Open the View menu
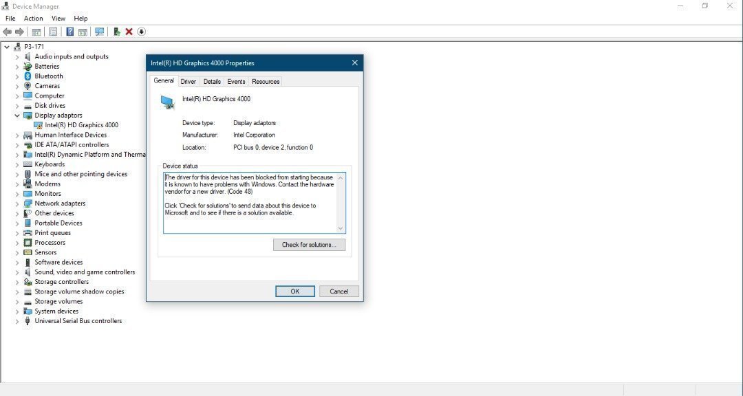The width and height of the screenshot is (743, 396). pos(58,19)
